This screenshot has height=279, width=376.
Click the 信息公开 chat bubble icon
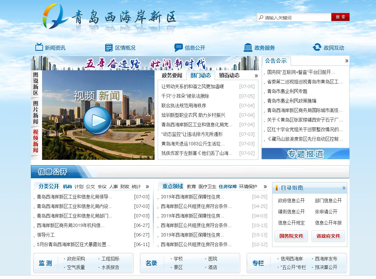tap(178, 48)
